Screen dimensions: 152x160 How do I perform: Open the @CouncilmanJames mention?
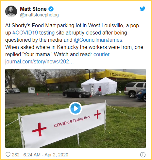pos(98,40)
